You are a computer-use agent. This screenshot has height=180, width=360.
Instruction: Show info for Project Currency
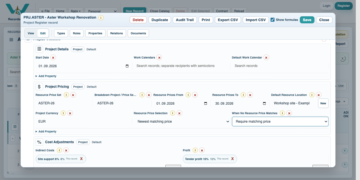(63, 113)
